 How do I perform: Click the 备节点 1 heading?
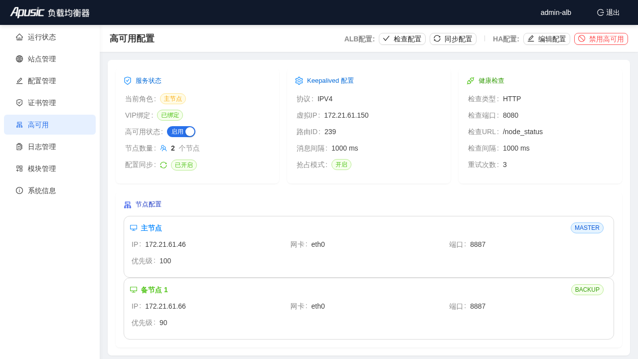155,290
